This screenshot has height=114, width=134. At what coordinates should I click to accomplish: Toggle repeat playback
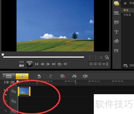[59, 64]
